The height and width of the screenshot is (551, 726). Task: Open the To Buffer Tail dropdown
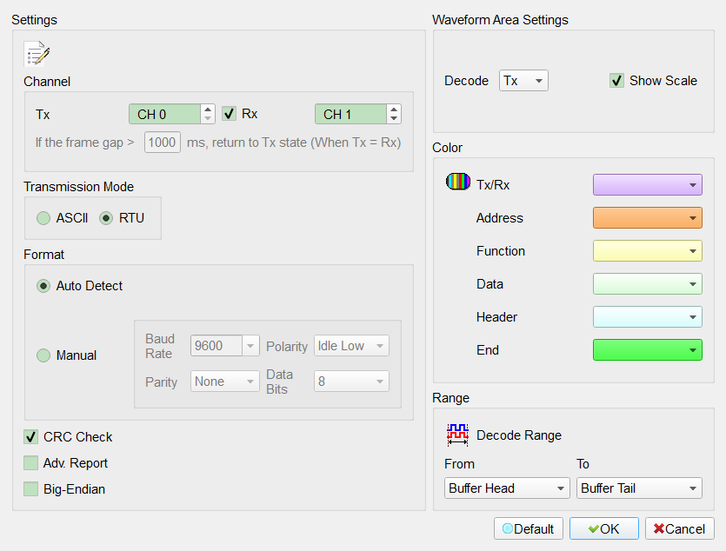tap(639, 488)
